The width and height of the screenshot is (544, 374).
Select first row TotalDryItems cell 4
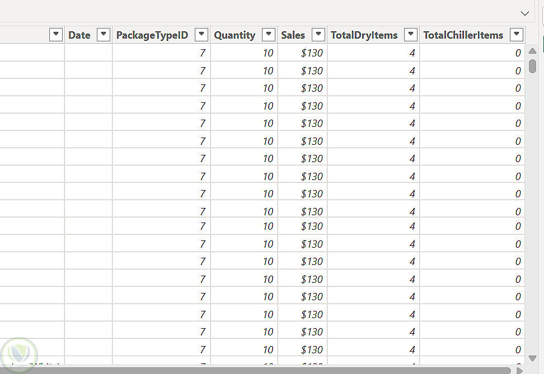coord(373,53)
